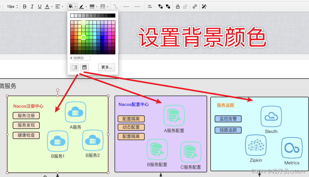Open the line color dropdown arrow
This screenshot has height=177, width=309.
click(x=86, y=7)
